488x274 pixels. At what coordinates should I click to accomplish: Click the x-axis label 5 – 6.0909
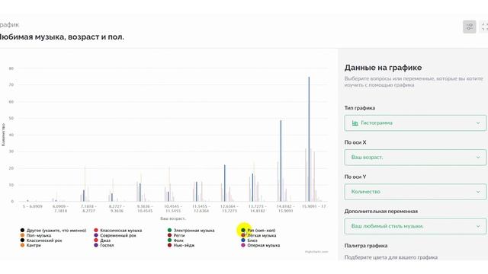32,206
